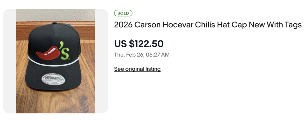Screen dimensions: 308x120
Task: Click the Thu, Feb 26 sold date
Action: [142, 55]
